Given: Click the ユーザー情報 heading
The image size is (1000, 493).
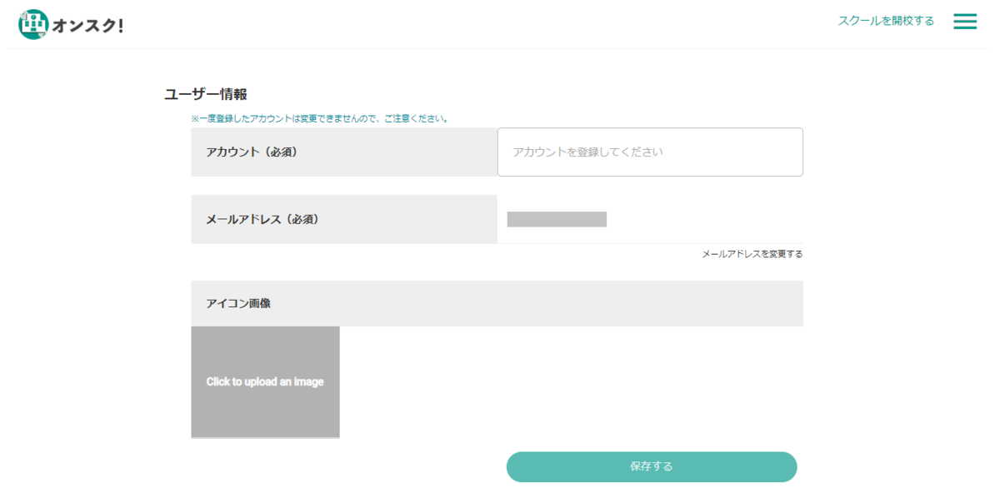Looking at the screenshot, I should (206, 94).
